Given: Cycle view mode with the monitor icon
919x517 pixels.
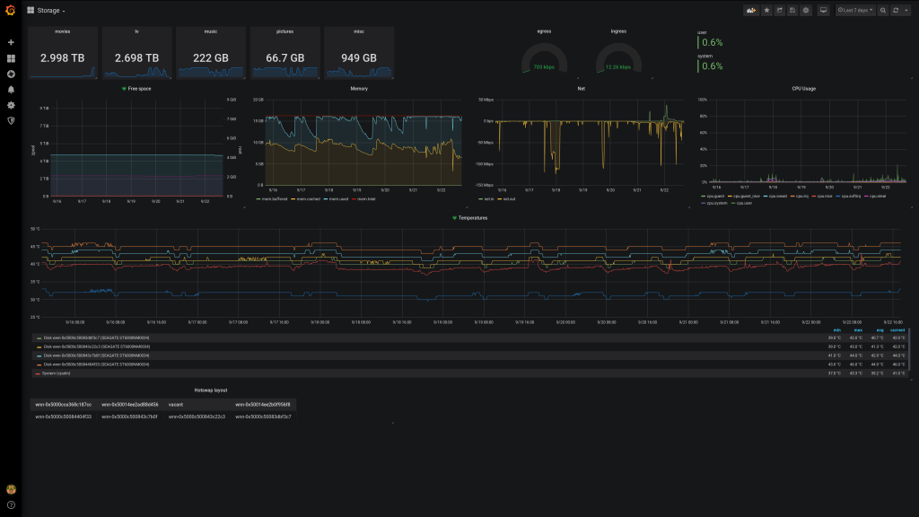Looking at the screenshot, I should [x=824, y=10].
